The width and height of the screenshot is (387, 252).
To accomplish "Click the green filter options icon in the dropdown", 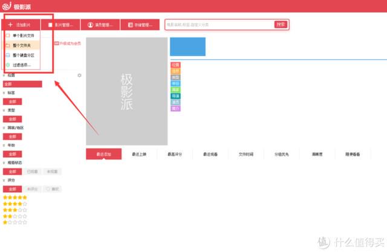I will (x=8, y=65).
